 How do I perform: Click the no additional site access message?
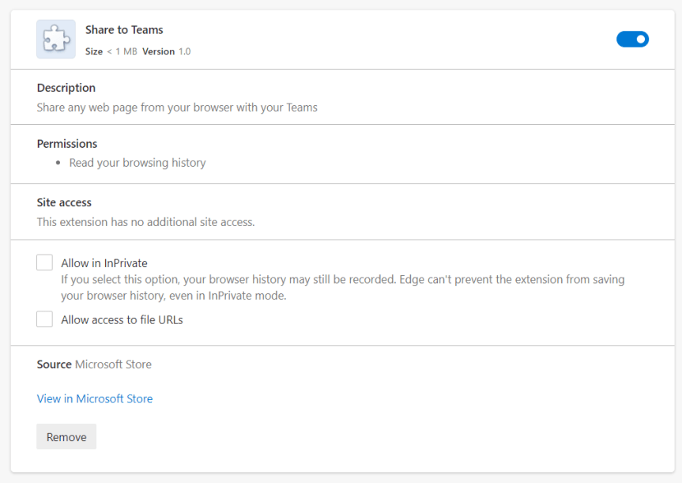(x=145, y=222)
